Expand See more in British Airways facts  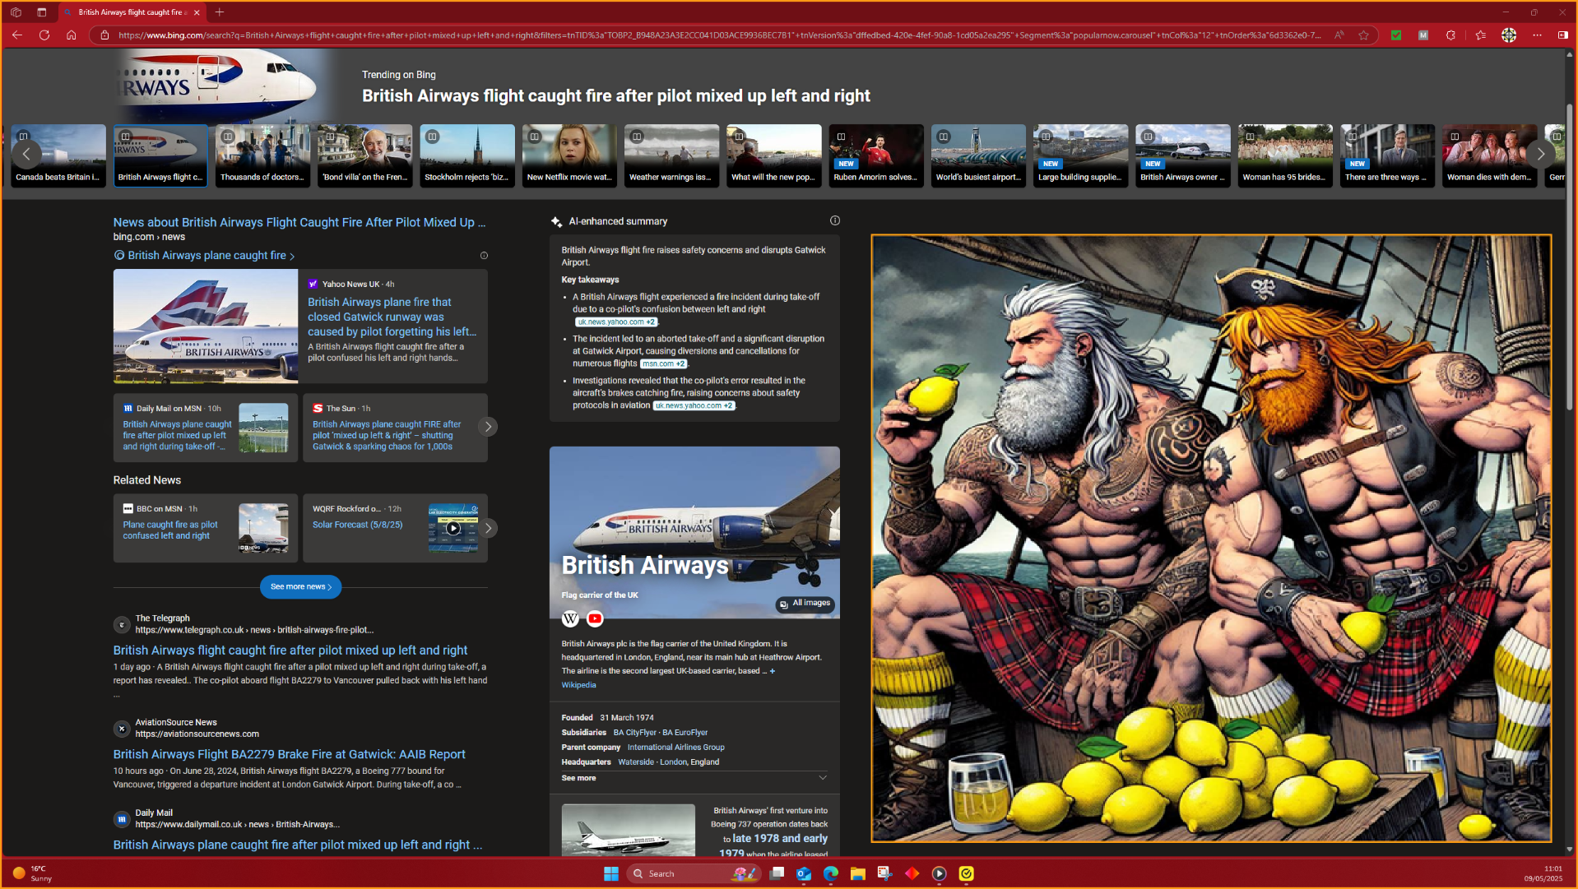coord(694,777)
